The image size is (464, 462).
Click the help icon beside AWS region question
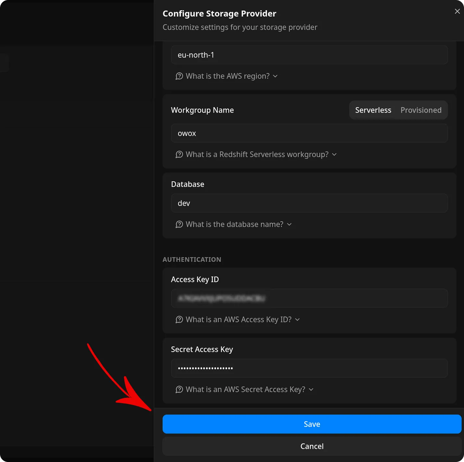[x=180, y=76]
